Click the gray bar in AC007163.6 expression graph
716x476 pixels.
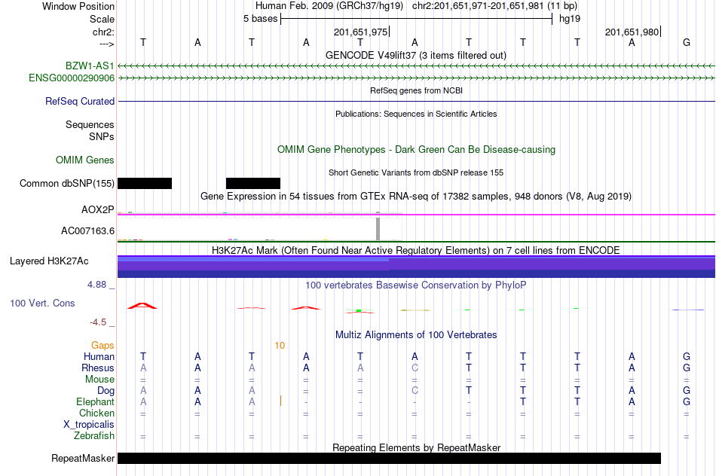tap(378, 229)
